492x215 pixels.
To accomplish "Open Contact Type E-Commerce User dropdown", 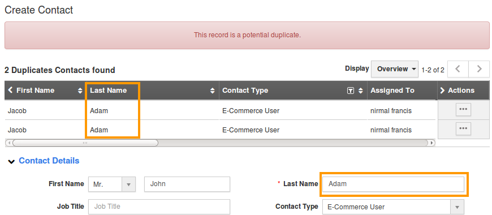I will coord(393,207).
